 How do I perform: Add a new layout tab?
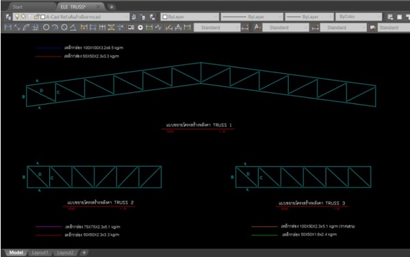[x=84, y=253]
